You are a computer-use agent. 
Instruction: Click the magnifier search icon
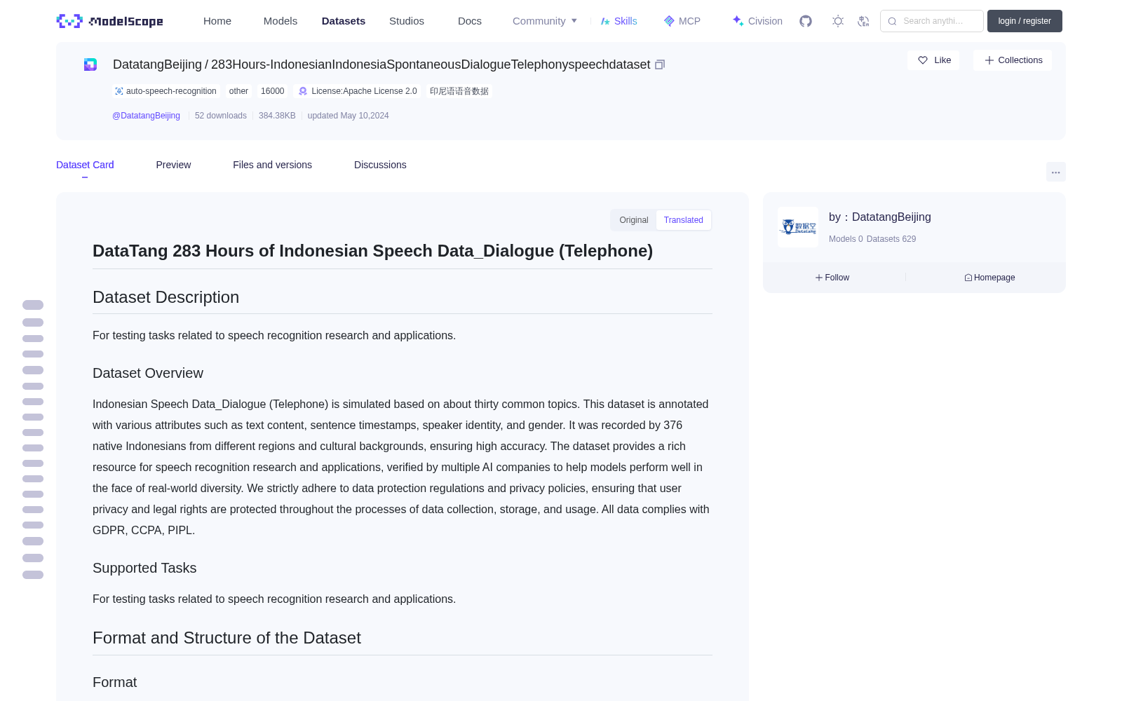[x=892, y=21]
